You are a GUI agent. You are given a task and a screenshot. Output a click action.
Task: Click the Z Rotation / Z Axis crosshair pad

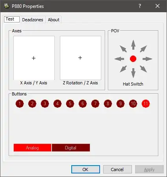(x=80, y=58)
